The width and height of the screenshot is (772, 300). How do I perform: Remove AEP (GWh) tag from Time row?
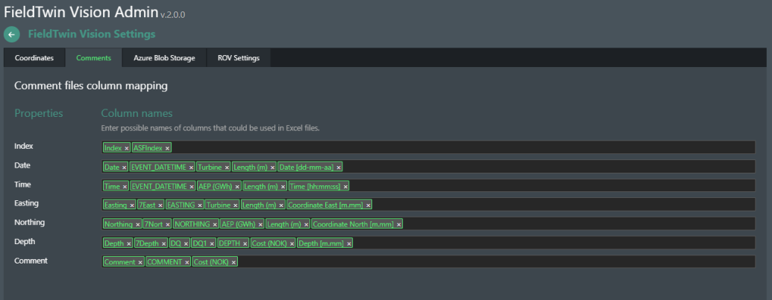point(237,187)
